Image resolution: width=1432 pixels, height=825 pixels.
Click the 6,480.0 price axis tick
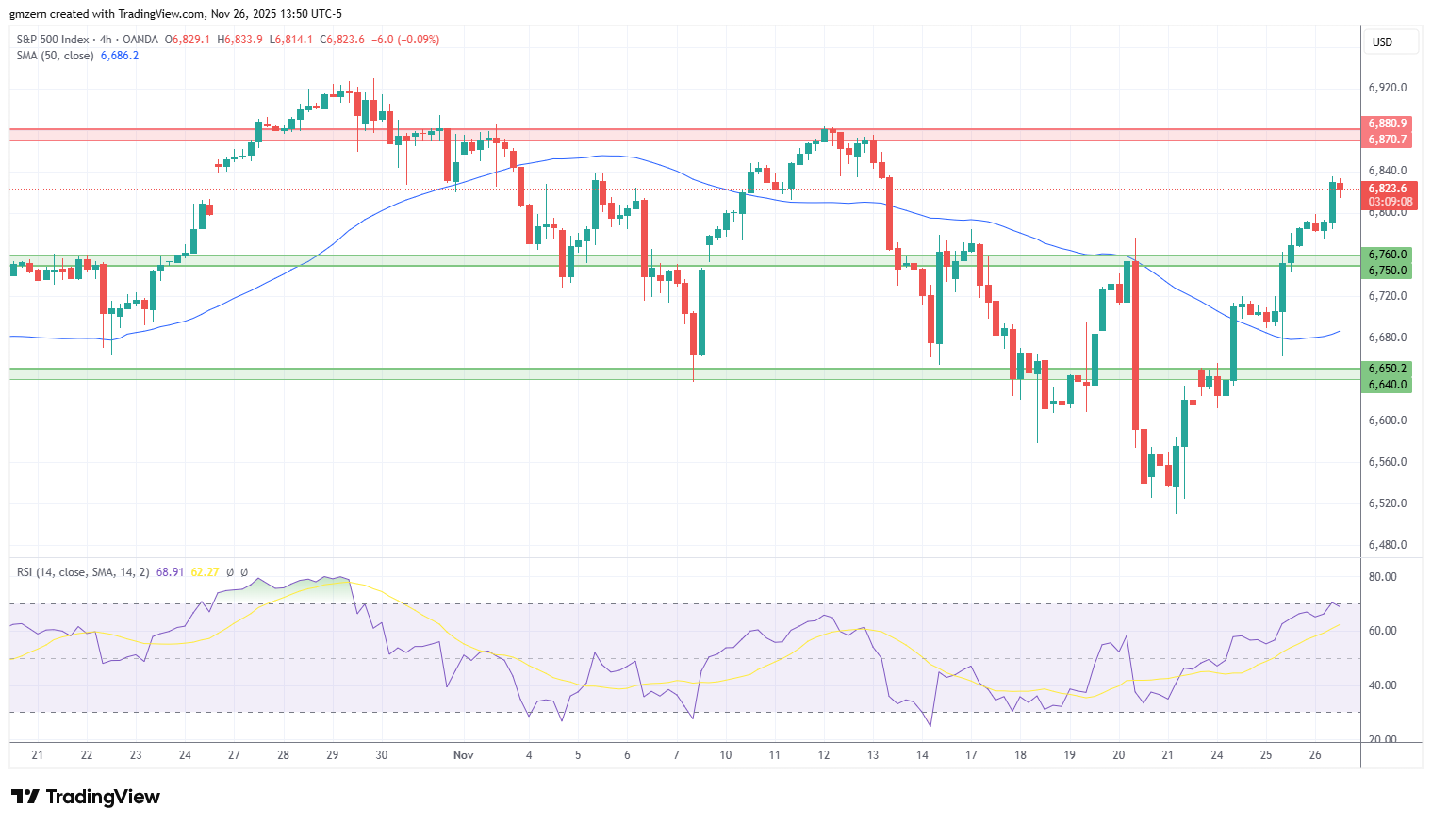(x=1388, y=545)
